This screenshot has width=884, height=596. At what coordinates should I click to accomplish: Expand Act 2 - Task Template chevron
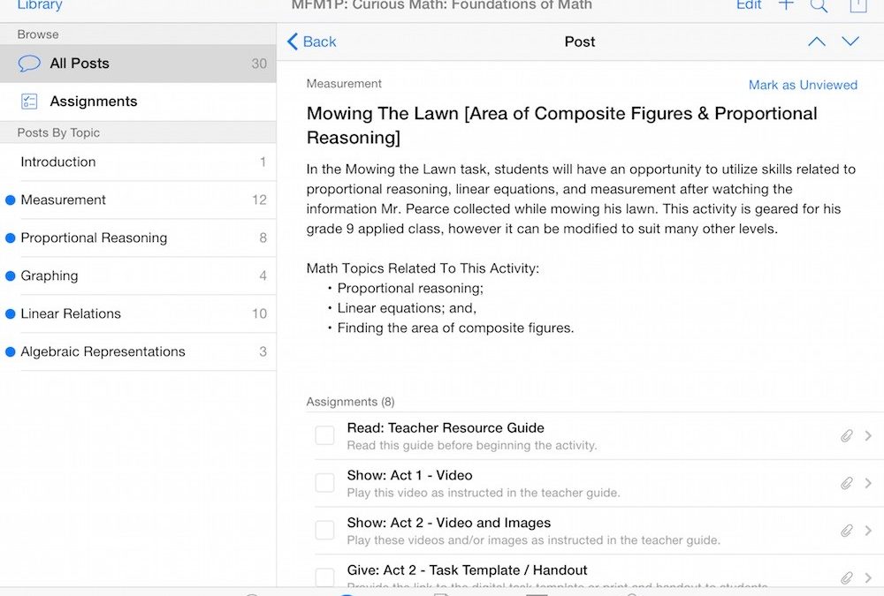click(868, 577)
